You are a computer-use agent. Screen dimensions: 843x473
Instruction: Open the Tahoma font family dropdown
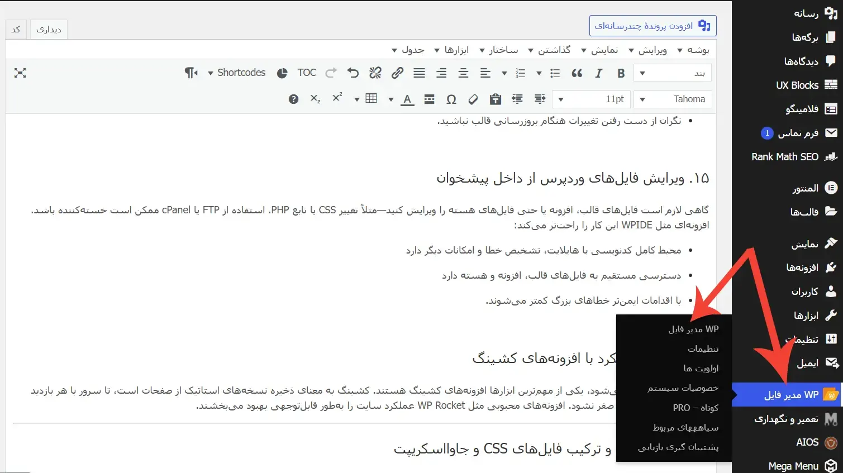(x=673, y=99)
